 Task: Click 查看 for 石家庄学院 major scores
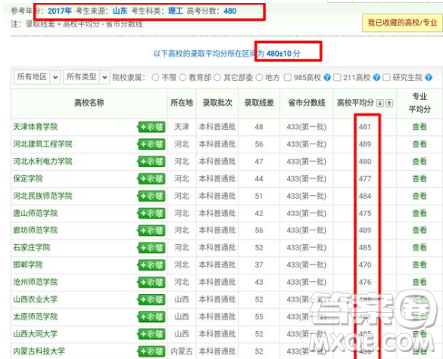[x=420, y=248]
